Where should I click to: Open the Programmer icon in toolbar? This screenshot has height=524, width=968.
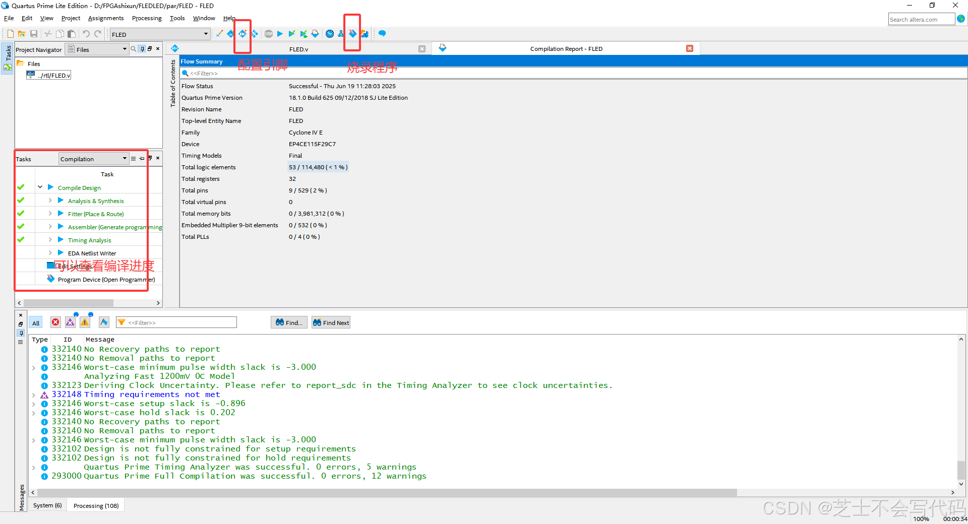pos(352,34)
